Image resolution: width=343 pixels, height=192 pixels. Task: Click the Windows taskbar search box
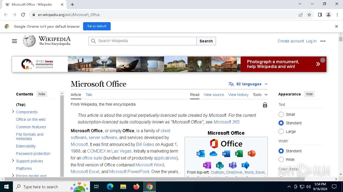[x=51, y=187]
